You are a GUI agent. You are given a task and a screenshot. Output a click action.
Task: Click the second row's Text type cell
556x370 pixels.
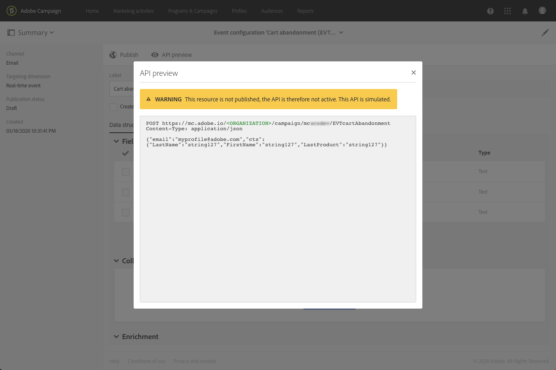(x=483, y=192)
